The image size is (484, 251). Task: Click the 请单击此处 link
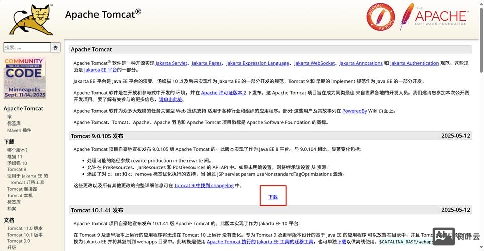tap(171, 99)
